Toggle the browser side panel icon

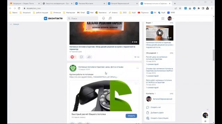click(x=203, y=8)
